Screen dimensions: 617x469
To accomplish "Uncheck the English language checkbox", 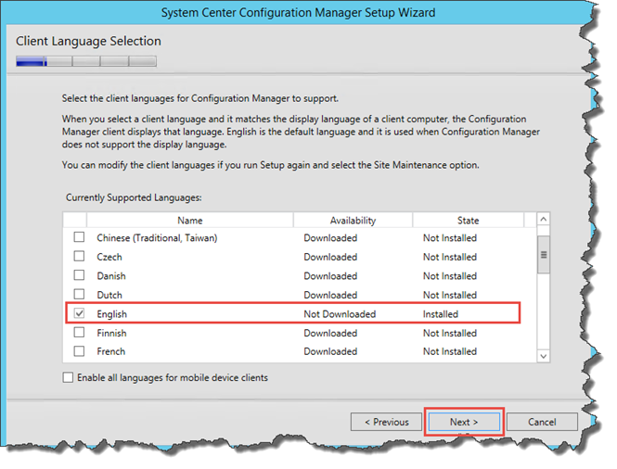I will (x=79, y=313).
